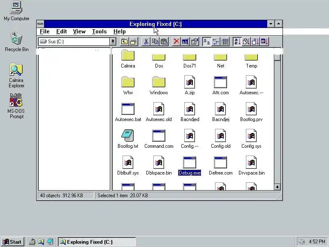The width and height of the screenshot is (329, 247).
Task: Rename file using the a.b toolbar icon
Action: point(185,42)
